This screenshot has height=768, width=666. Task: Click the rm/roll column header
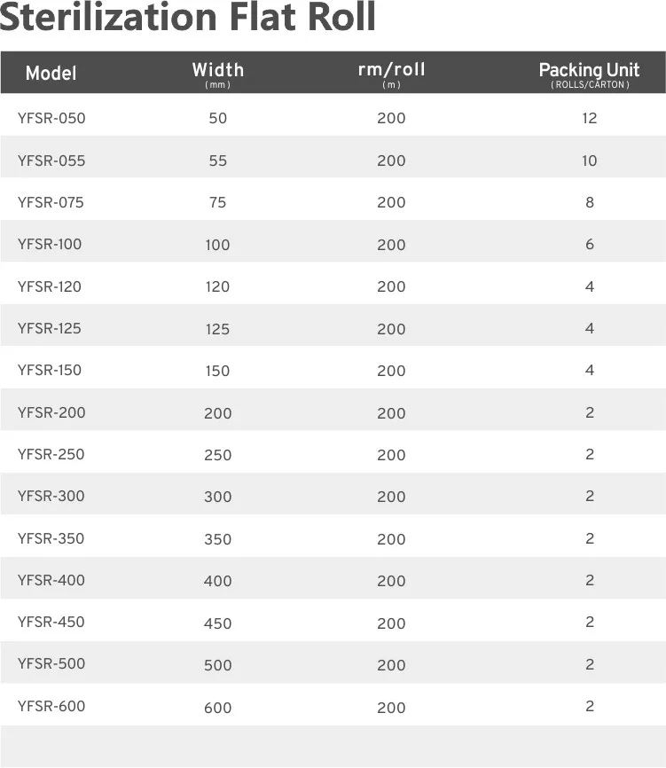[x=391, y=70]
